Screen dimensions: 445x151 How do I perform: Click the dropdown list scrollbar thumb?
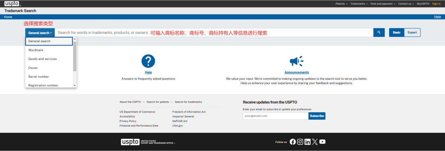pyautogui.click(x=75, y=56)
